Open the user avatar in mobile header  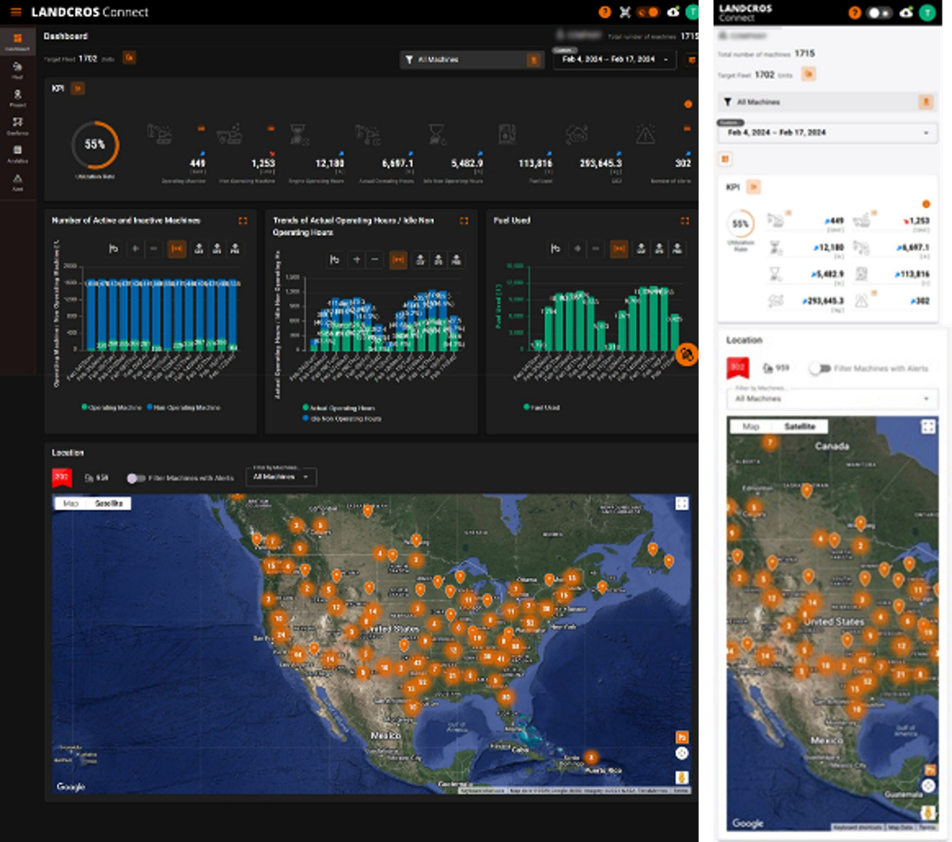point(927,12)
